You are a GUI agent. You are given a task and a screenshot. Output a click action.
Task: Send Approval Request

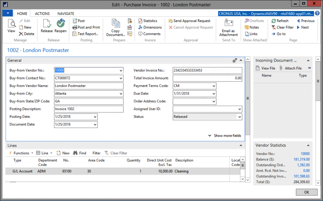(x=189, y=21)
